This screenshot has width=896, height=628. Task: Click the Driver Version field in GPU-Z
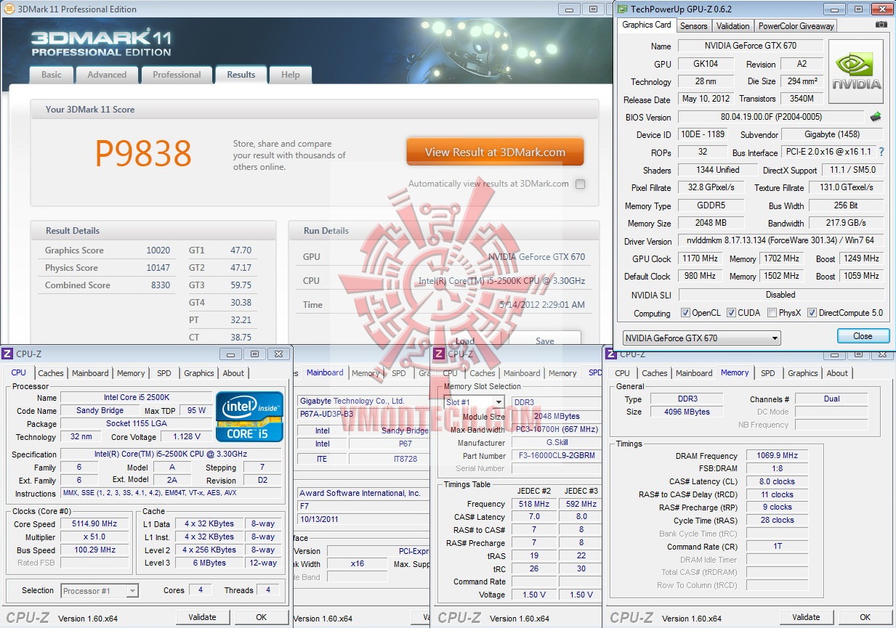click(781, 241)
